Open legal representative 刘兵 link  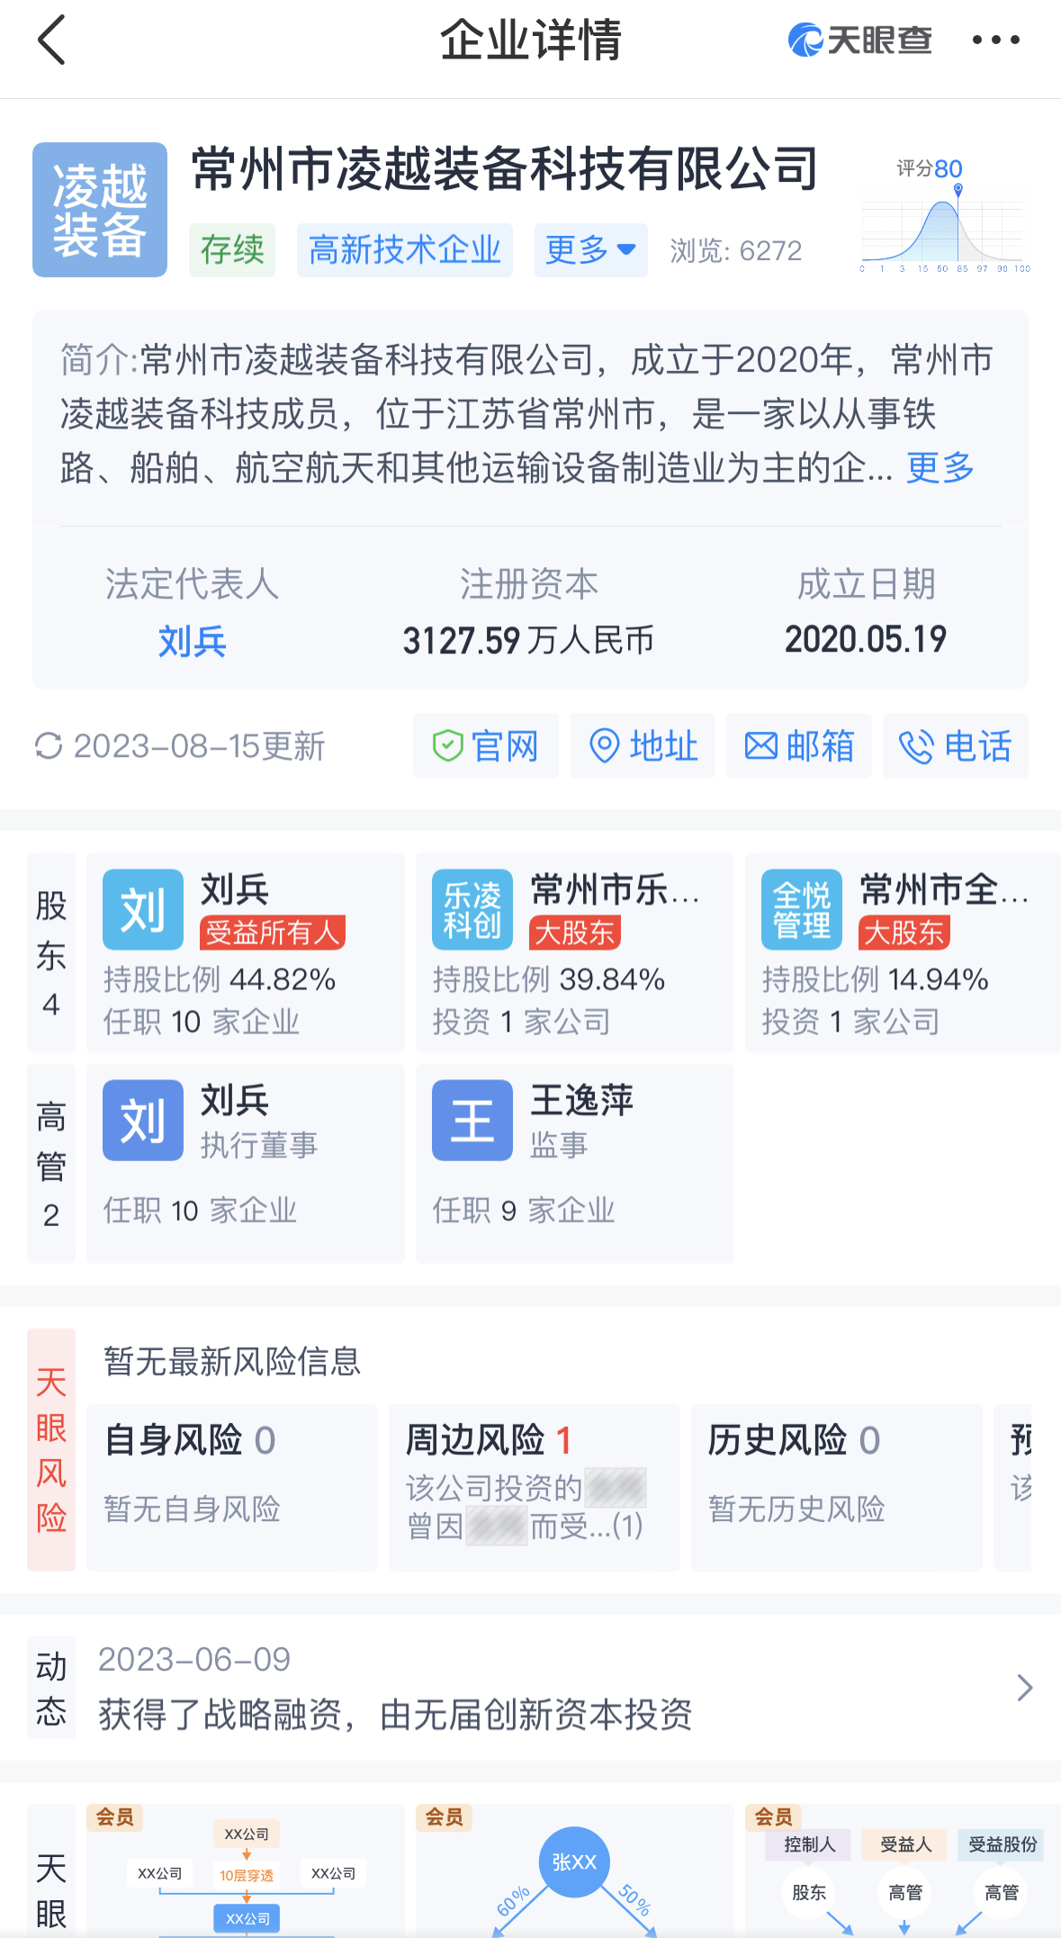[192, 641]
